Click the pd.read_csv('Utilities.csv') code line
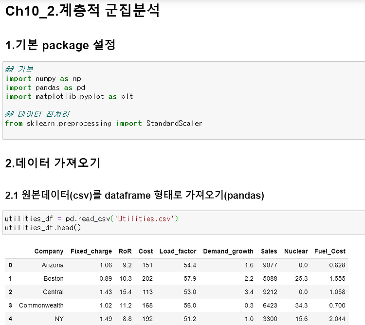Screen dimensions: 365x325 tap(91, 218)
